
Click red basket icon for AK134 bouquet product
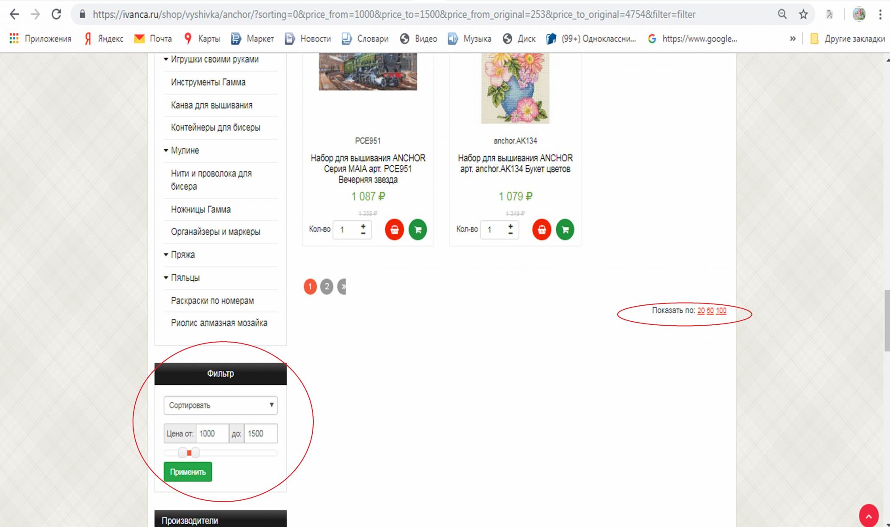click(x=542, y=230)
